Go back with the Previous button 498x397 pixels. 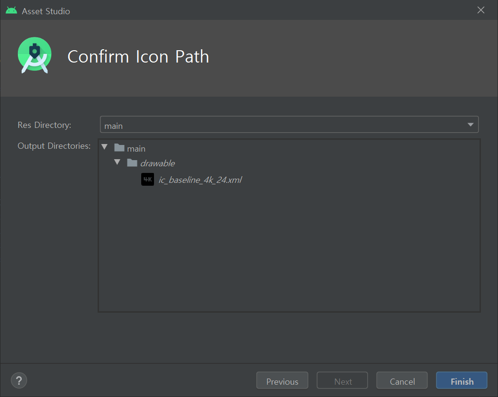pyautogui.click(x=282, y=381)
